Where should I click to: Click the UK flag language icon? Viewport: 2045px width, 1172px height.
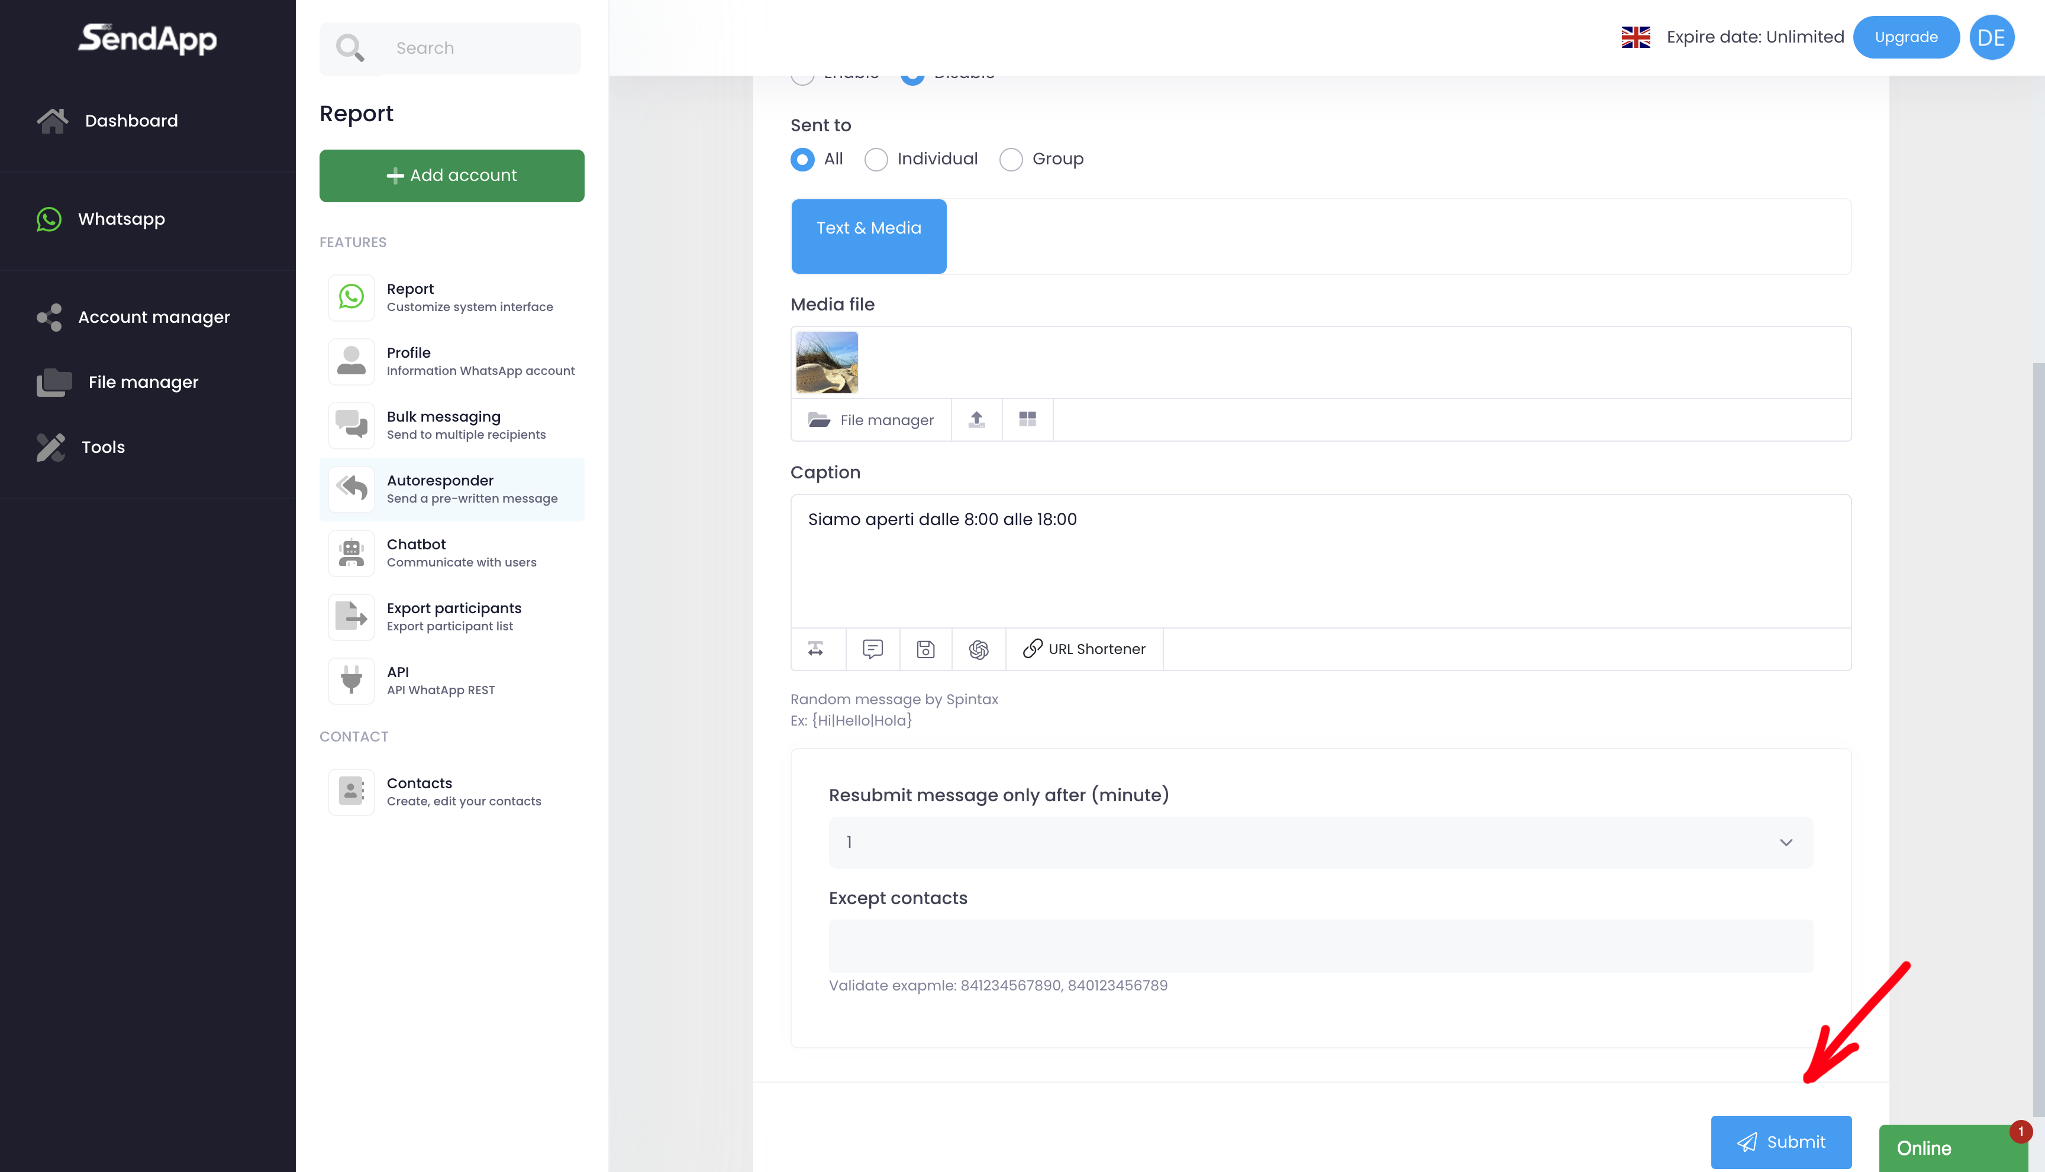tap(1635, 37)
